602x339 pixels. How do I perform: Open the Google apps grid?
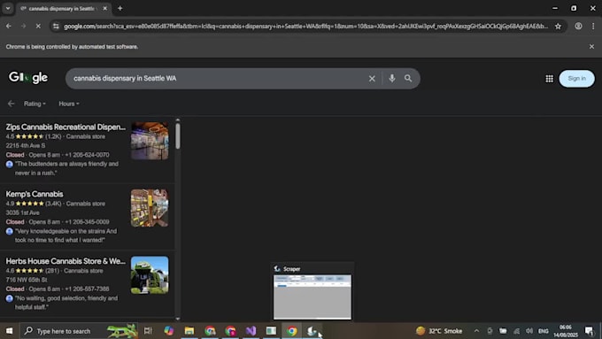point(550,78)
